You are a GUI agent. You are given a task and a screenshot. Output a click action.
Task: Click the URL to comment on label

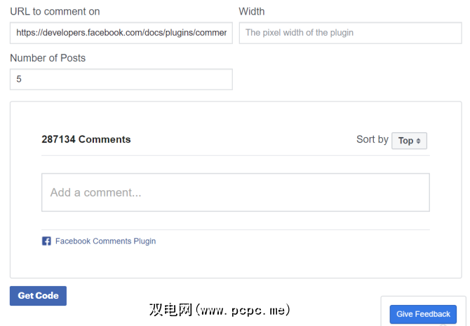coord(55,11)
